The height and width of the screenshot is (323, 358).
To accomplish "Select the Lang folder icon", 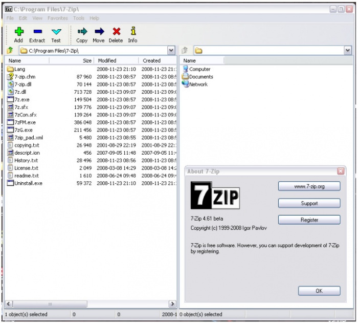I will [10, 69].
